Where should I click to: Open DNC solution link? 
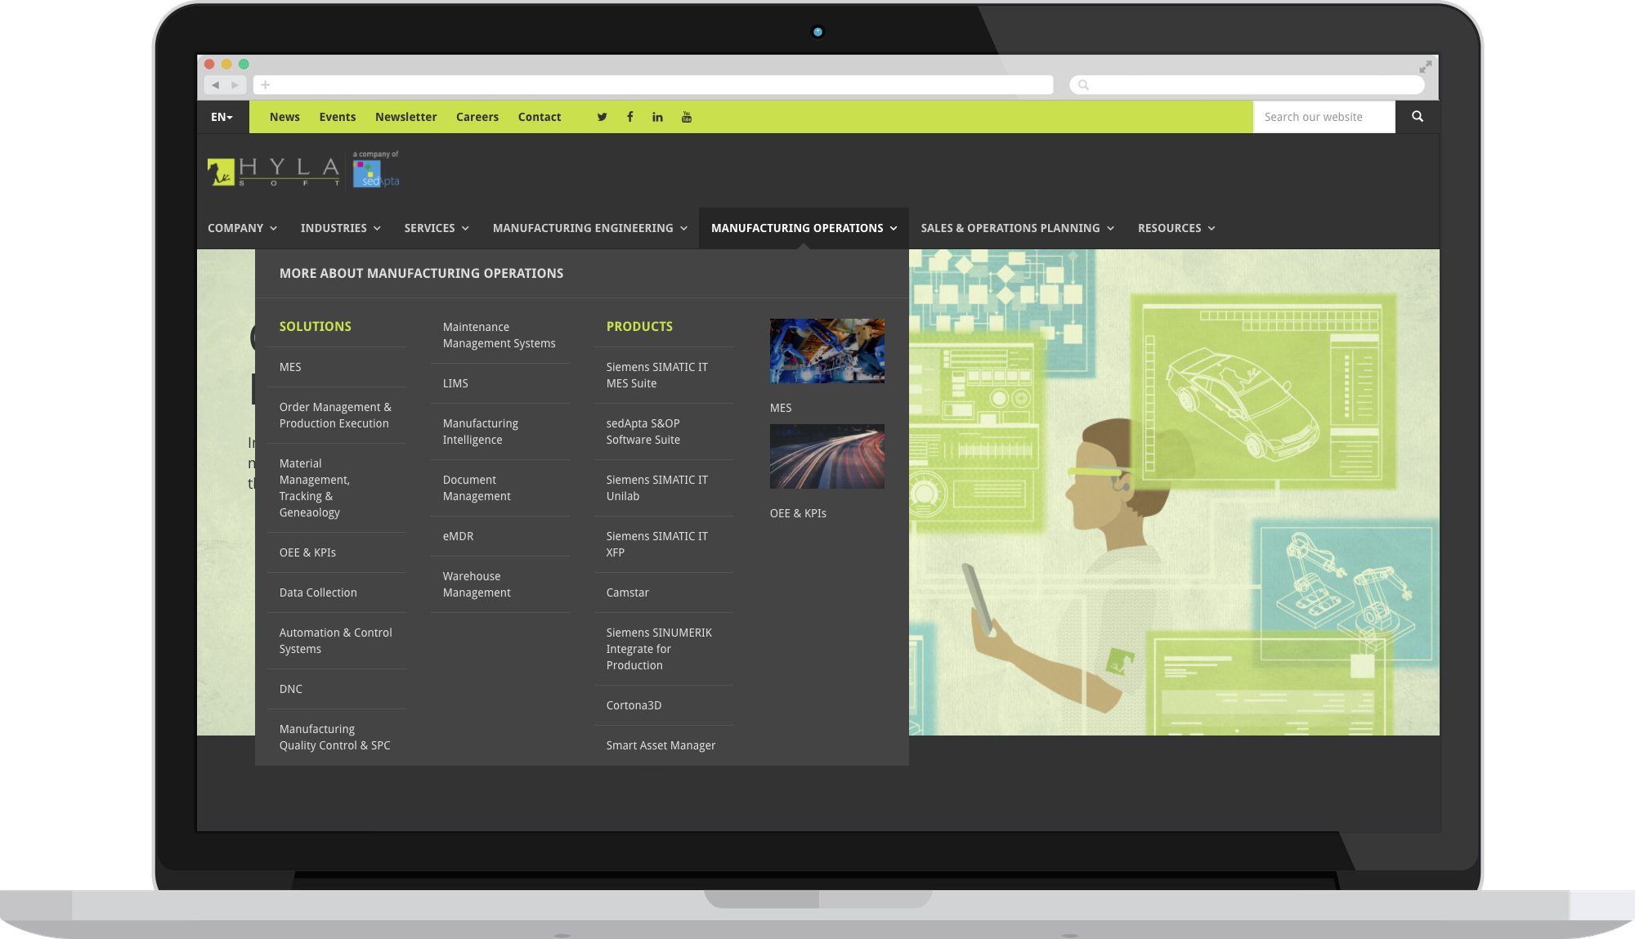pyautogui.click(x=291, y=689)
